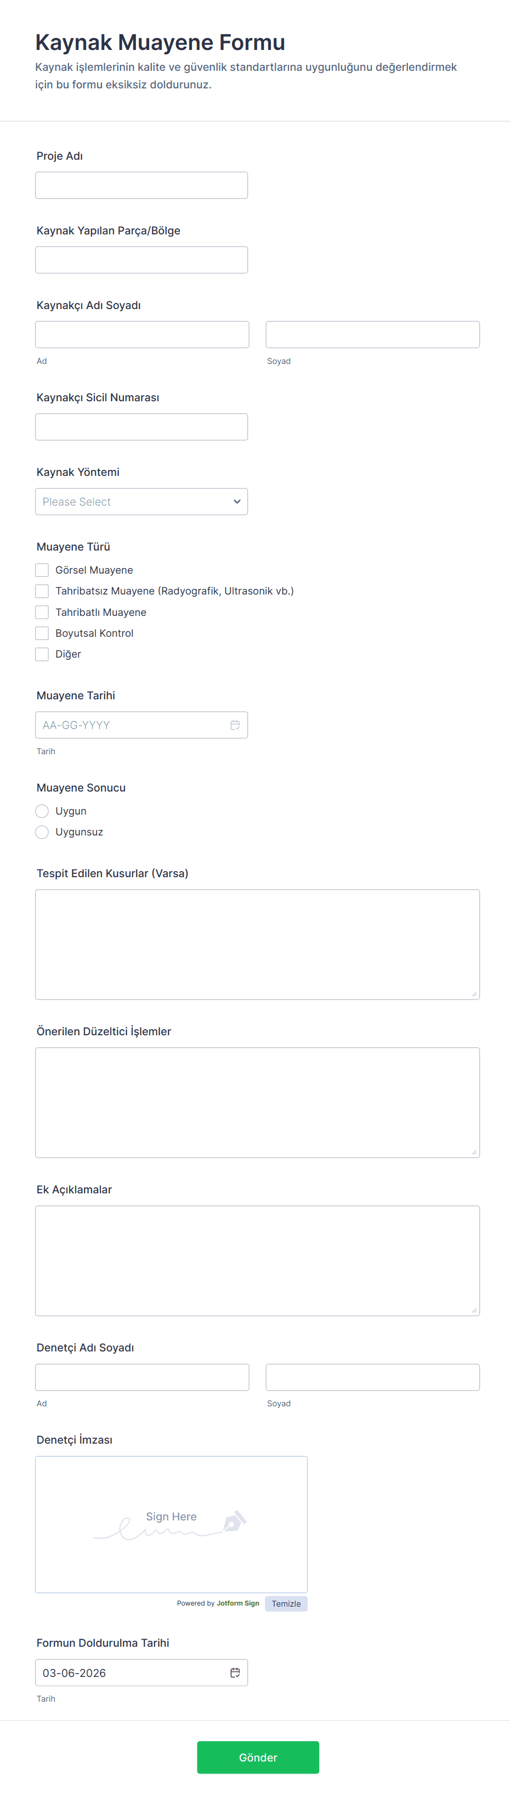Click inside the Önerilen Düzeltici İşlemler textarea
This screenshot has height=1801, width=510.
coord(257,1102)
